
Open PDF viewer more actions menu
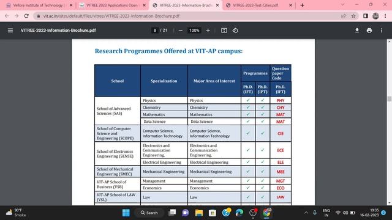click(x=382, y=31)
